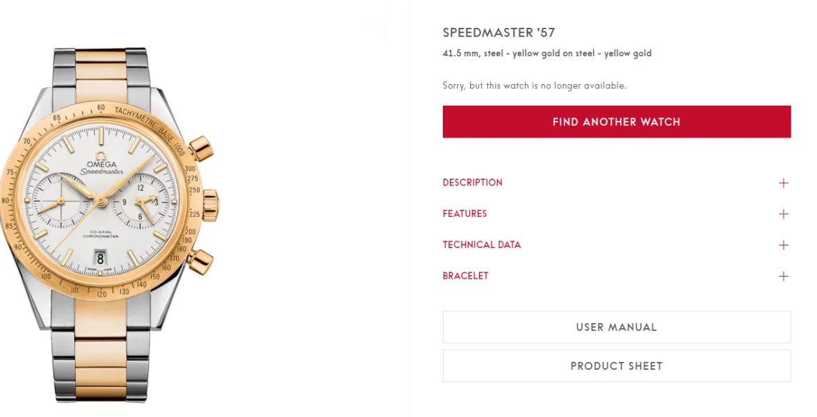This screenshot has width=817, height=417.
Task: Click the watch no longer available notice
Action: pyautogui.click(x=535, y=86)
